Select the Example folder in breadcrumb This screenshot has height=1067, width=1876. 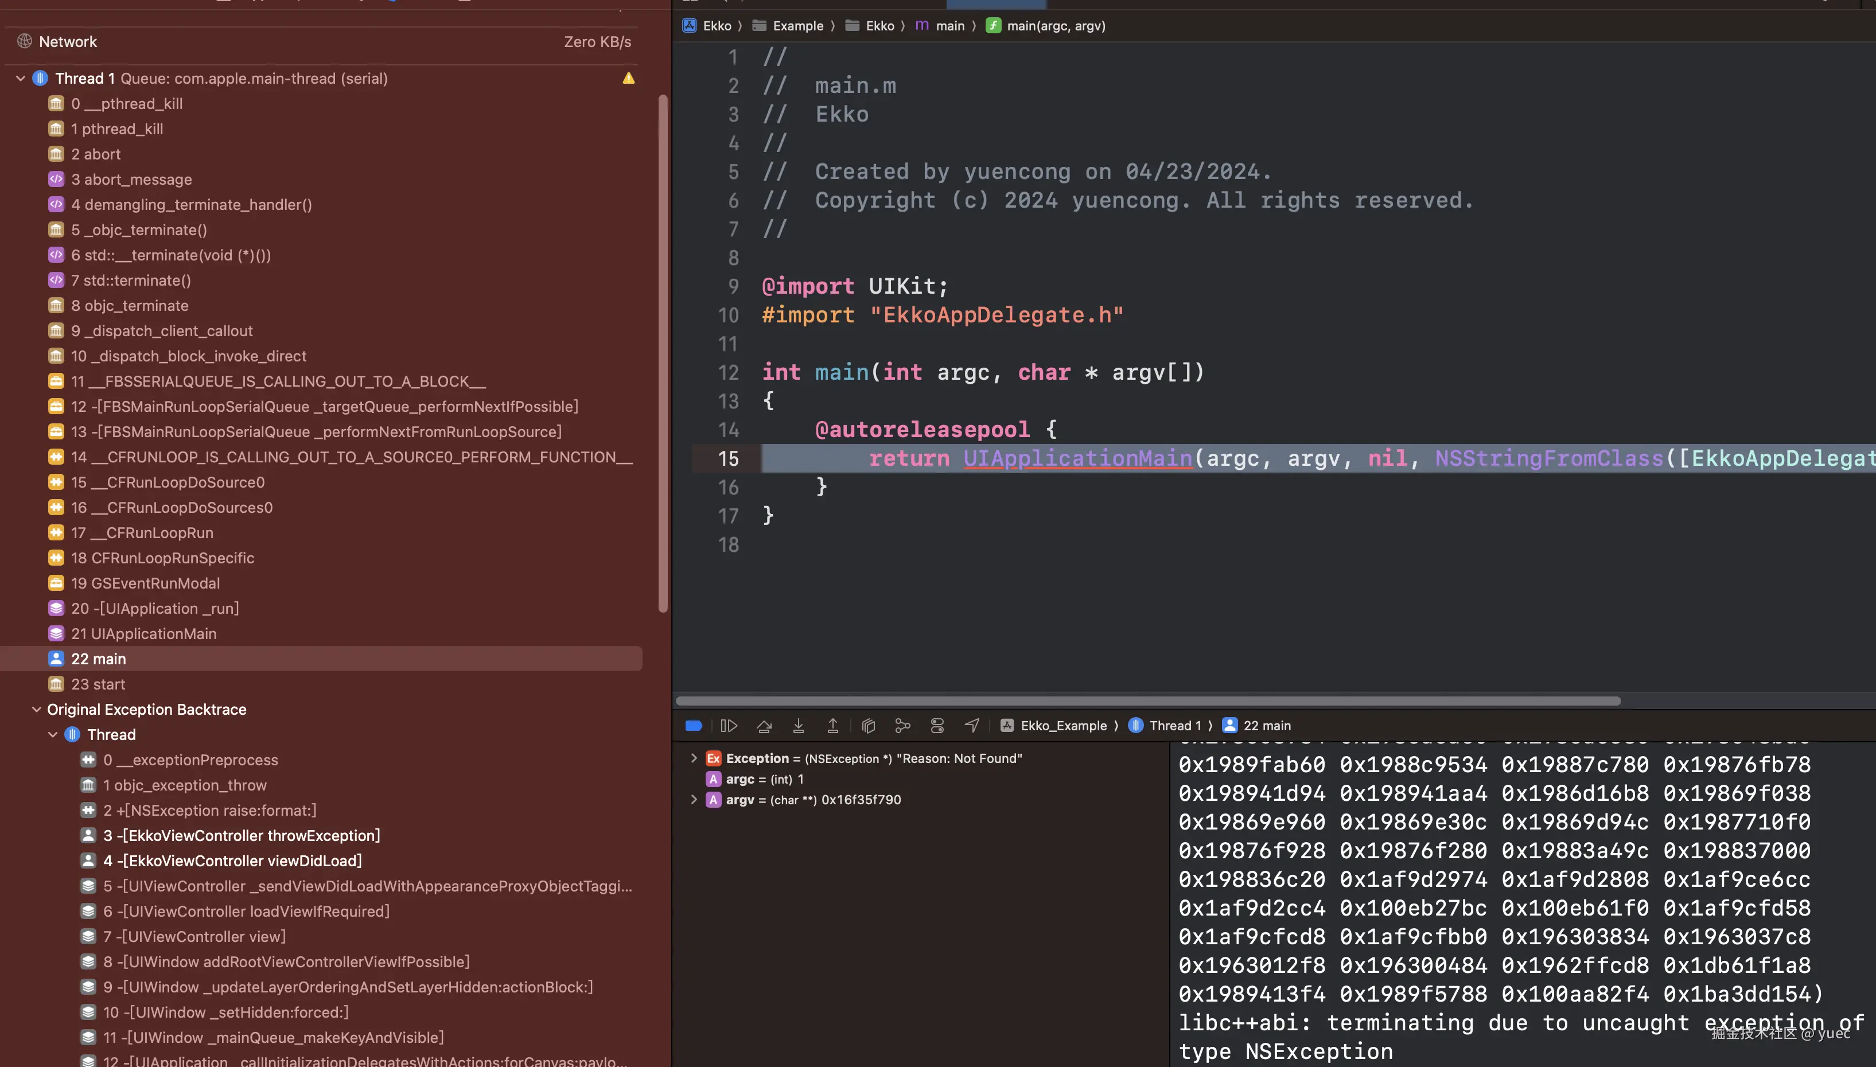pos(797,26)
